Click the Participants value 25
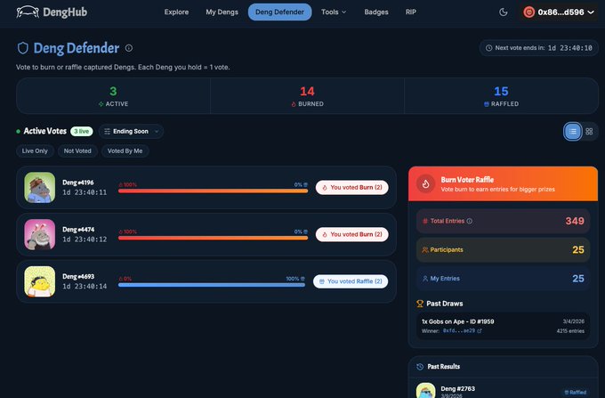This screenshot has width=605, height=398. 578,250
